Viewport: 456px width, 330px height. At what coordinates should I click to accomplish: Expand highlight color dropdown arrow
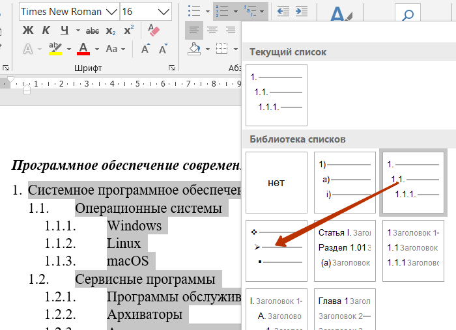[69, 49]
